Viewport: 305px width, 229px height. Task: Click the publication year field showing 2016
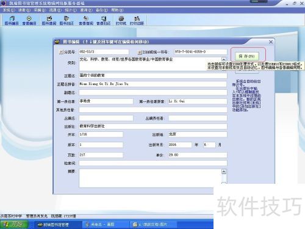180,145
